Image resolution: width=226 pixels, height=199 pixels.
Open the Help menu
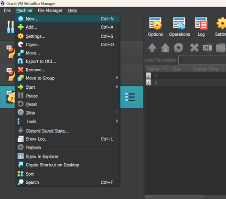(x=73, y=10)
